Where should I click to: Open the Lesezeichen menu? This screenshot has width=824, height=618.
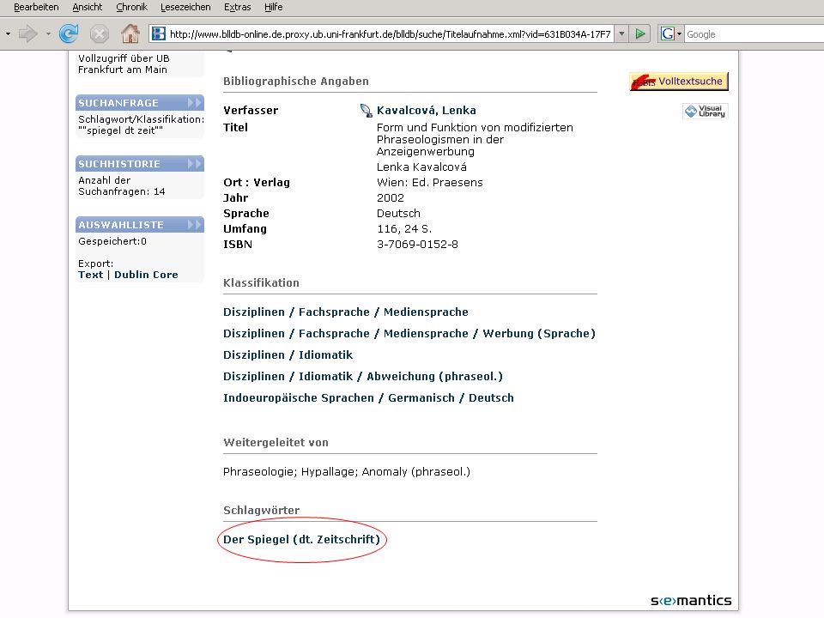(185, 7)
